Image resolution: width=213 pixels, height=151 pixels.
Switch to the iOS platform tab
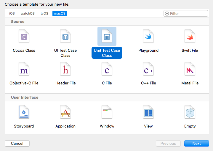(x=12, y=13)
